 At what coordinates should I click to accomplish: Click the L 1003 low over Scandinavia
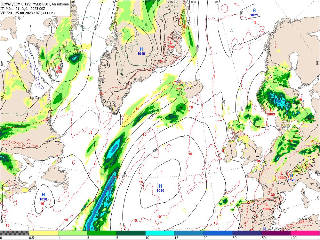271,112
